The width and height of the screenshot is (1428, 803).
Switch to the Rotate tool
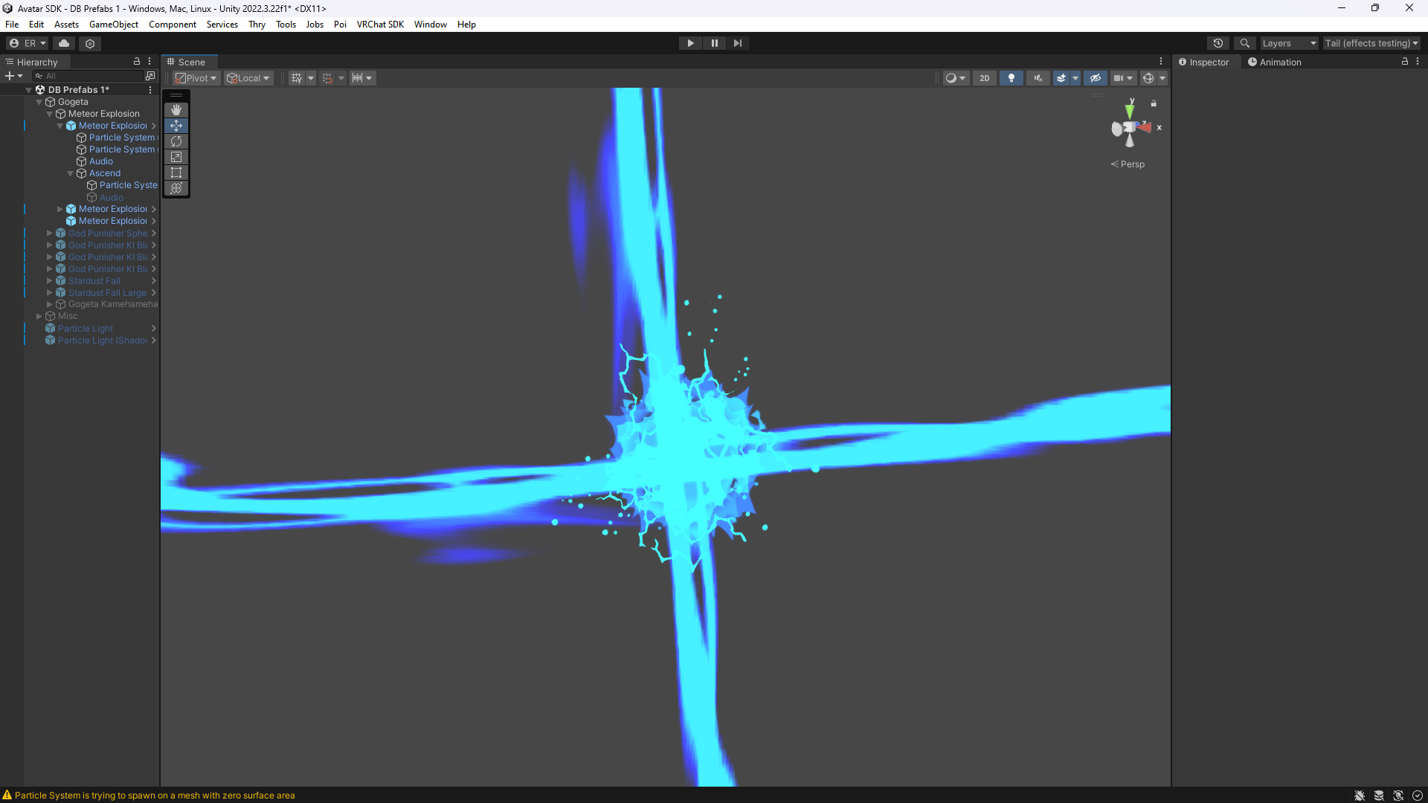click(x=176, y=141)
